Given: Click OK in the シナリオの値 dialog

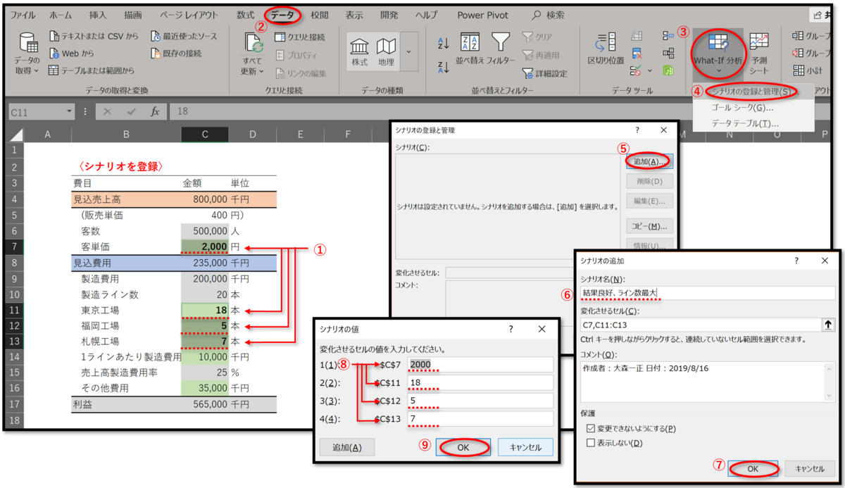Looking at the screenshot, I should (462, 447).
